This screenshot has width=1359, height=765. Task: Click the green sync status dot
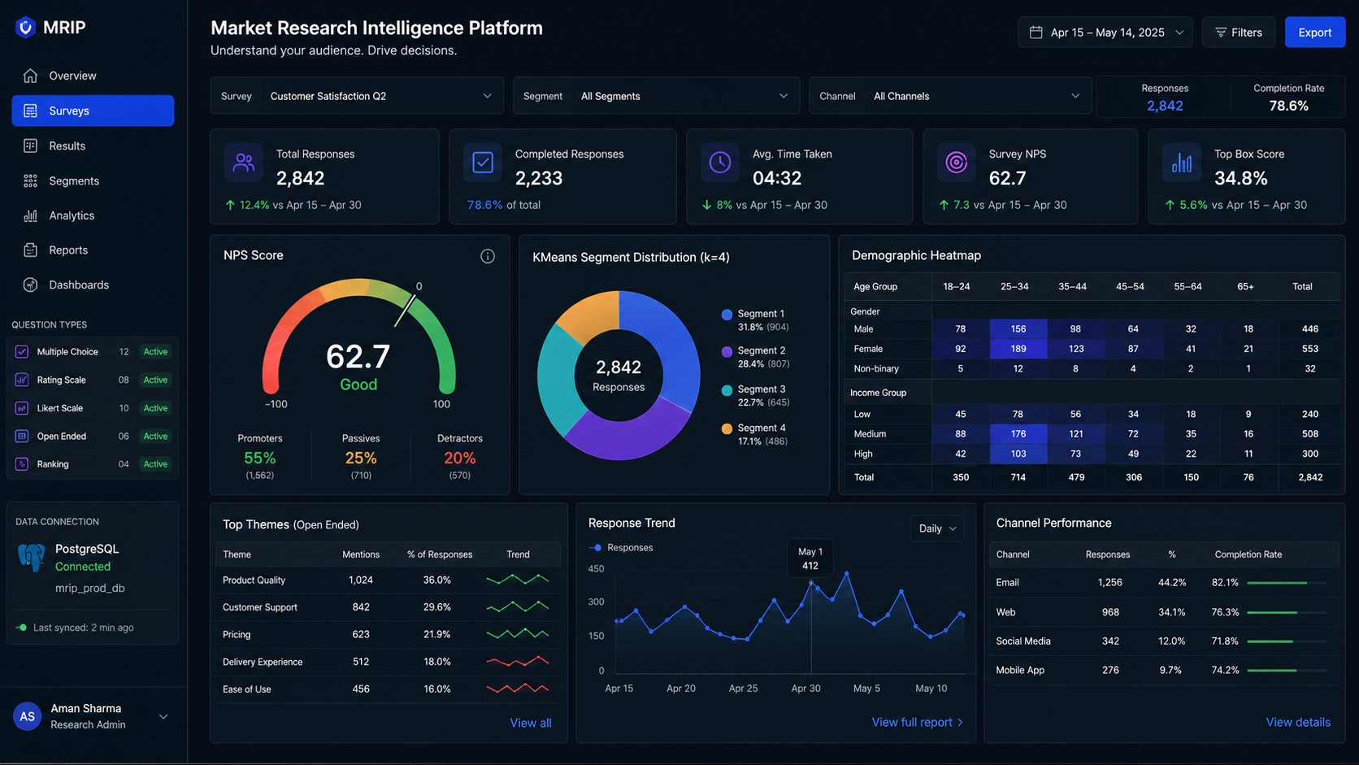click(x=22, y=628)
